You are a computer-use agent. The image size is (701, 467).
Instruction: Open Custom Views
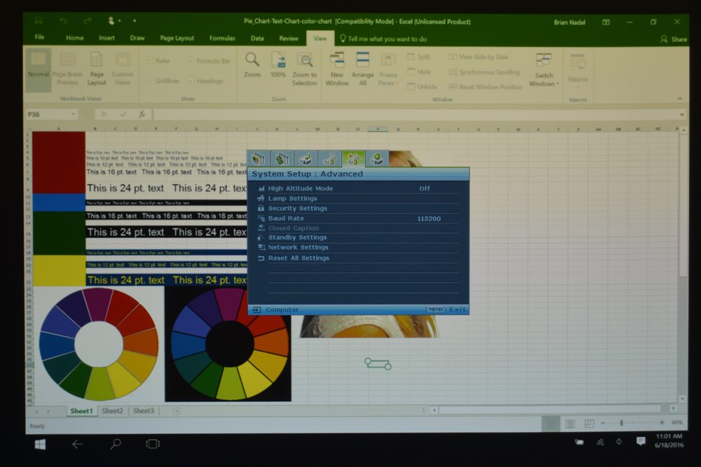[122, 69]
